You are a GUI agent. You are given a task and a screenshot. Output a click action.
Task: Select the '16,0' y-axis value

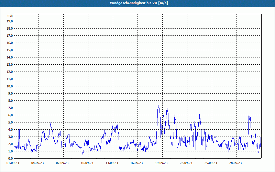[x=10, y=43]
